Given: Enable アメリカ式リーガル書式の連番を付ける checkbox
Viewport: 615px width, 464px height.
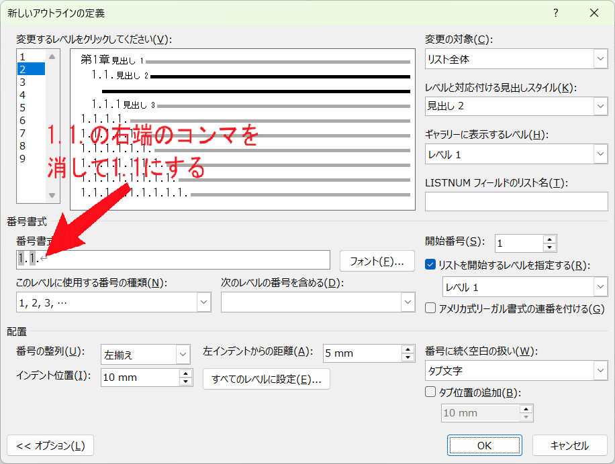Looking at the screenshot, I should coord(430,308).
